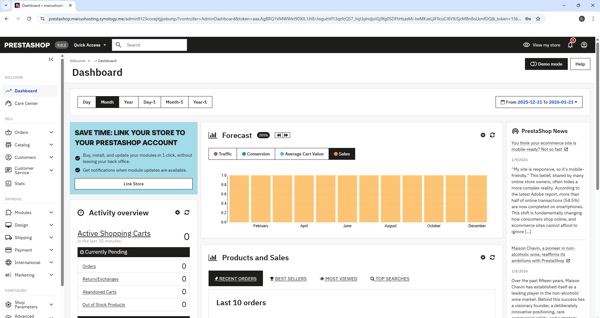Open Forecast settings gear

point(483,135)
